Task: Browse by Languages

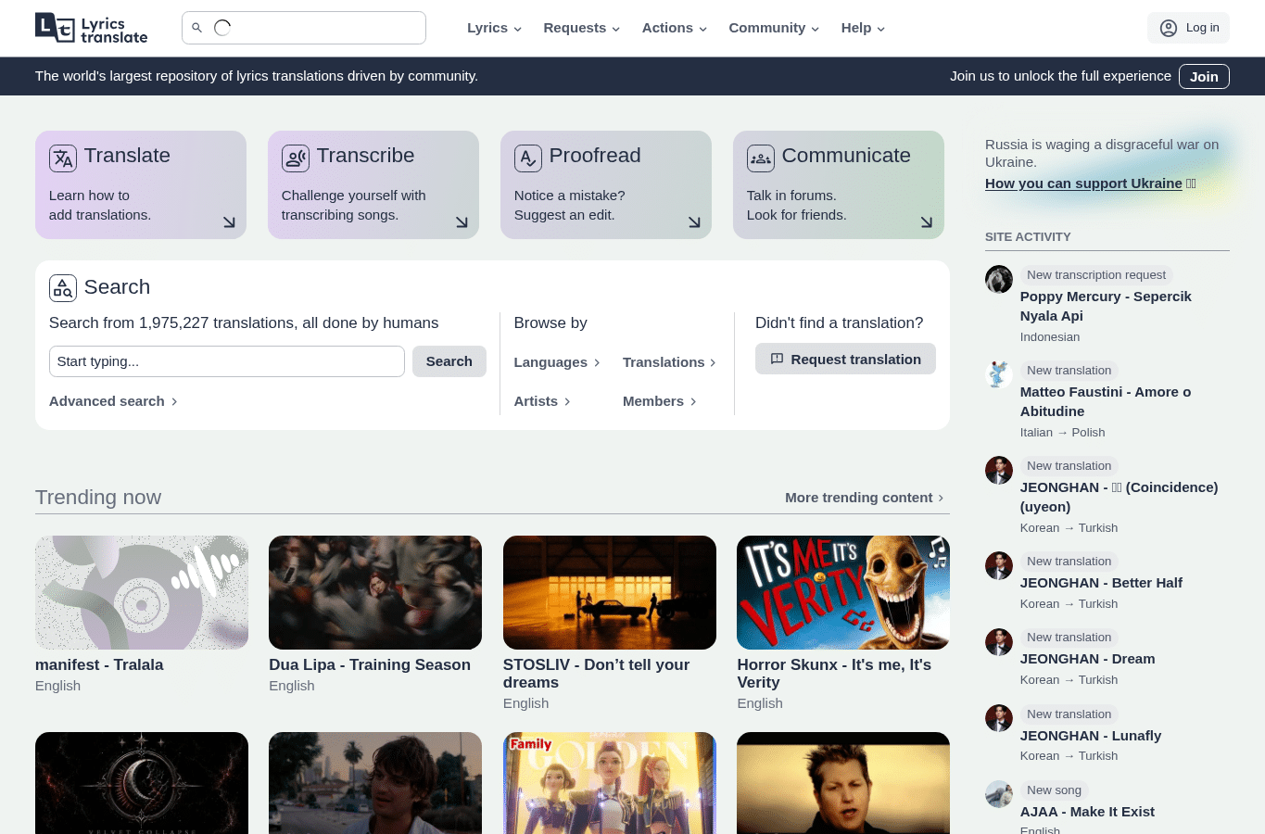Action: point(557,362)
